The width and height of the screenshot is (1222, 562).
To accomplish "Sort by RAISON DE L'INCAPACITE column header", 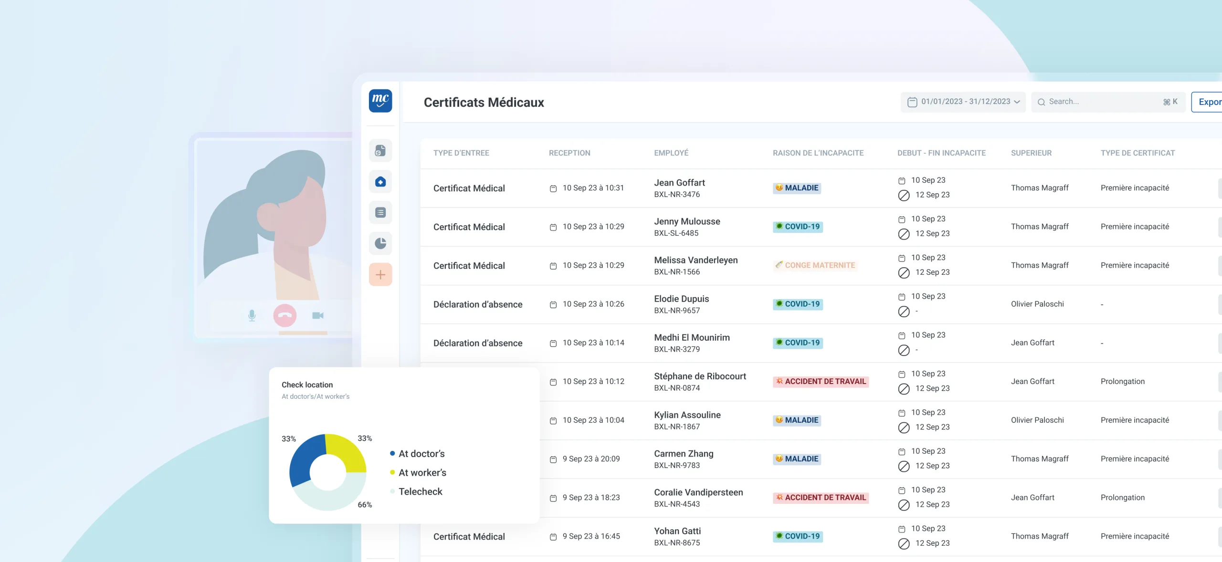I will click(x=818, y=153).
